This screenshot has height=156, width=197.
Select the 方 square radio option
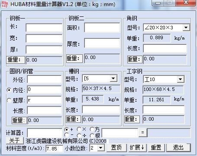pyautogui.click(x=92, y=129)
